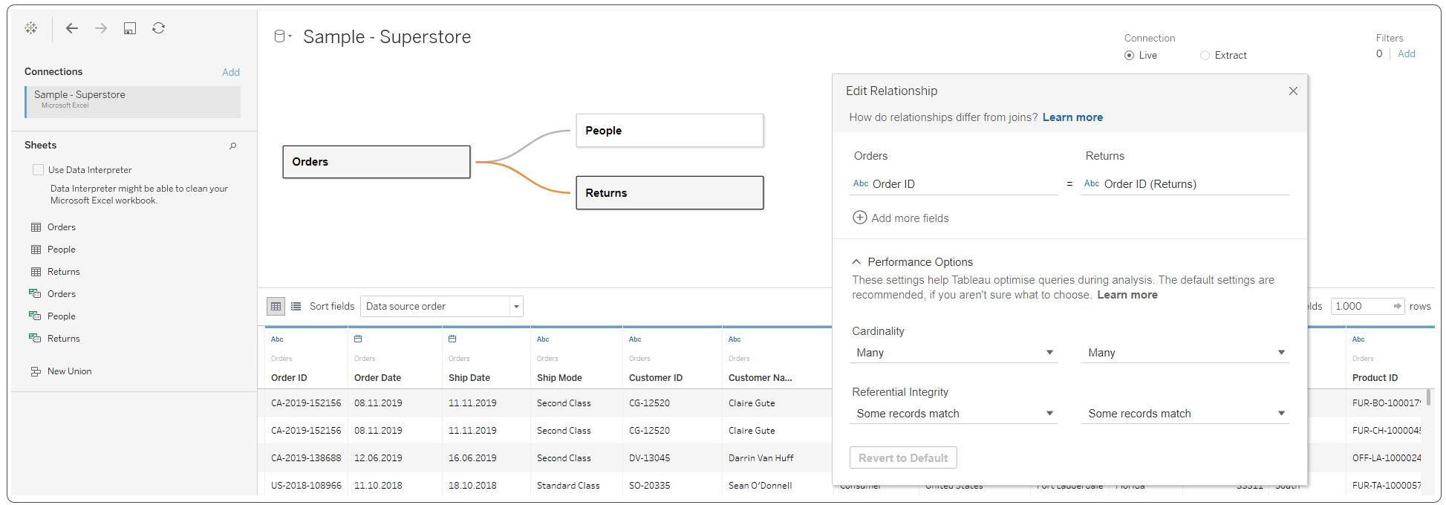
Task: Select the first People sheet table icon
Action: click(36, 250)
